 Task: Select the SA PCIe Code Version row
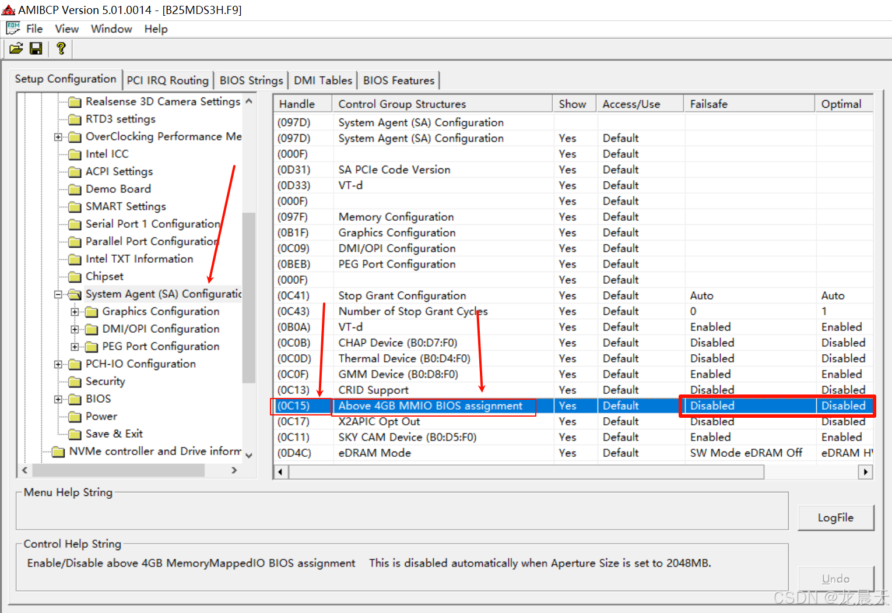[573, 170]
